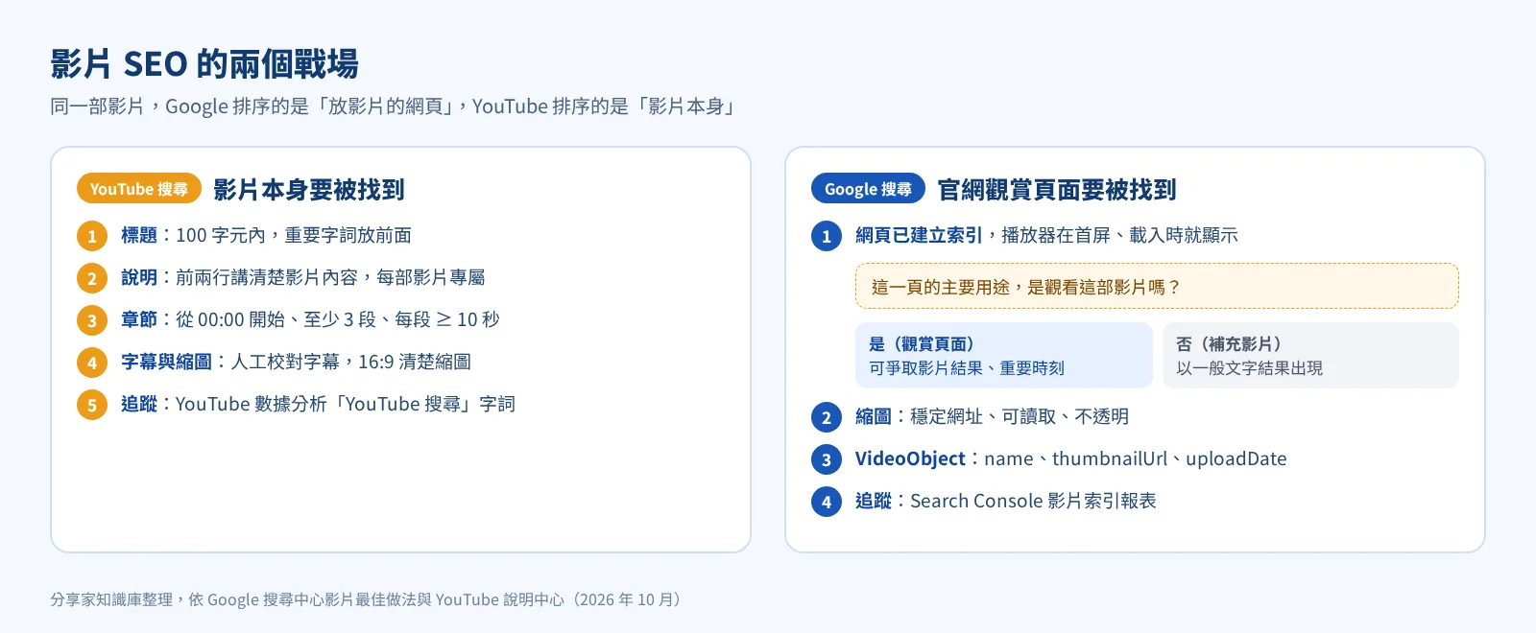This screenshot has height=633, width=1536.
Task: Click the subtitle beginning 同一部影片
Action: pos(395,106)
